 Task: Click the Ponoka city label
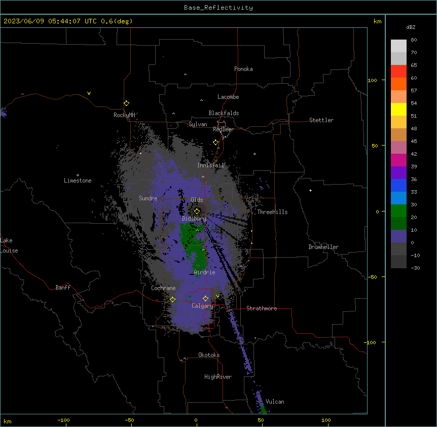(x=243, y=69)
